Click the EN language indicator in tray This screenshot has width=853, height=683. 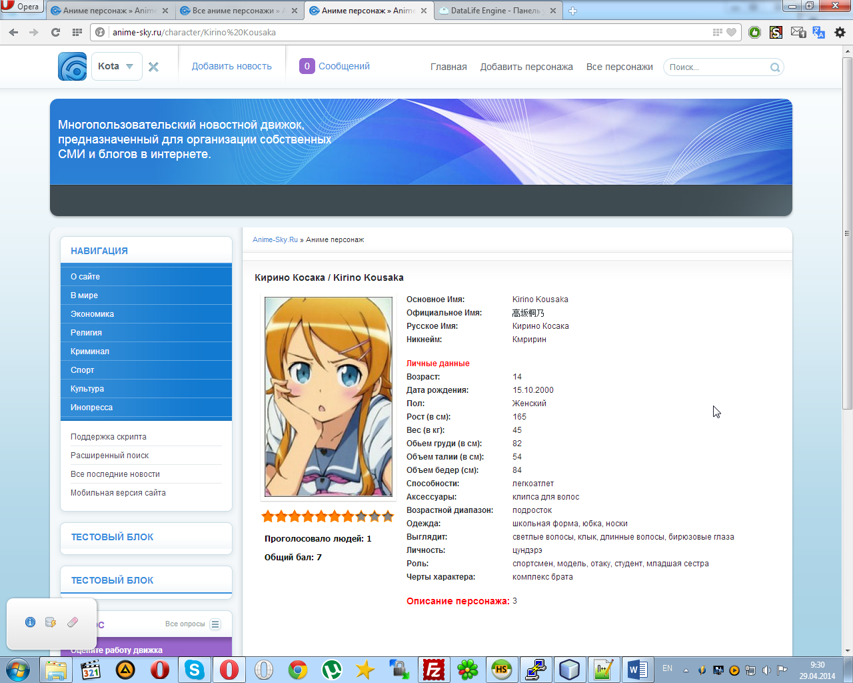point(667,668)
